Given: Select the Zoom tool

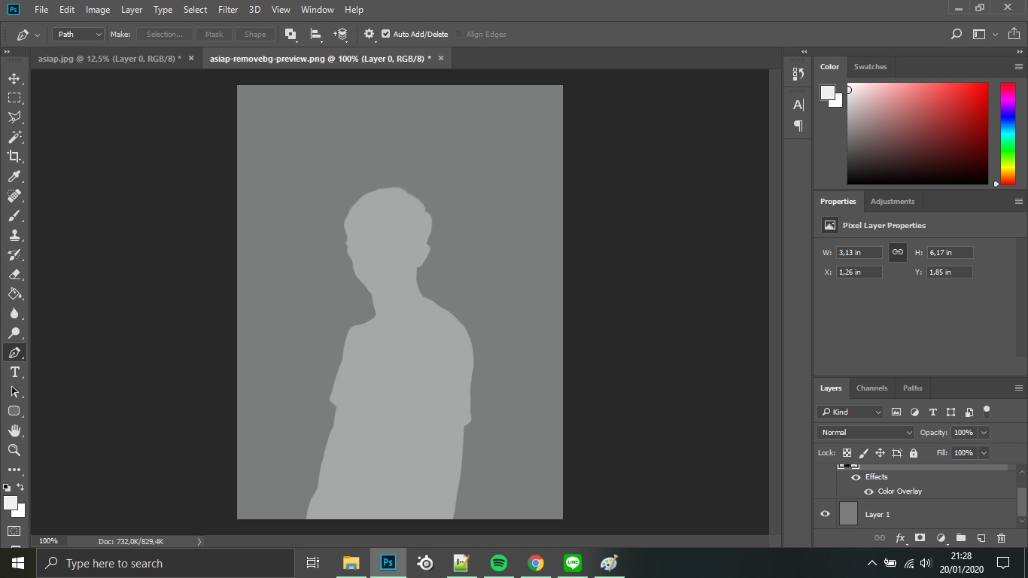Looking at the screenshot, I should pyautogui.click(x=14, y=450).
